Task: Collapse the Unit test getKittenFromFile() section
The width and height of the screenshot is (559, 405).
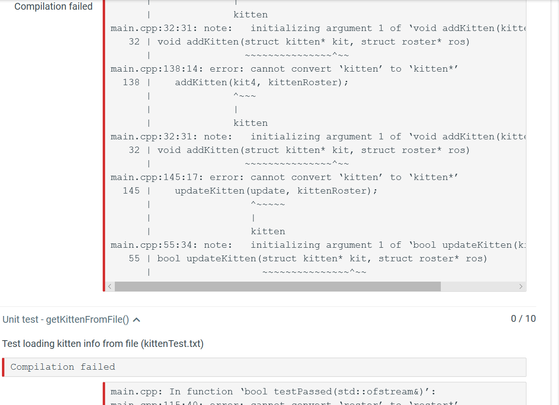Action: tap(137, 319)
